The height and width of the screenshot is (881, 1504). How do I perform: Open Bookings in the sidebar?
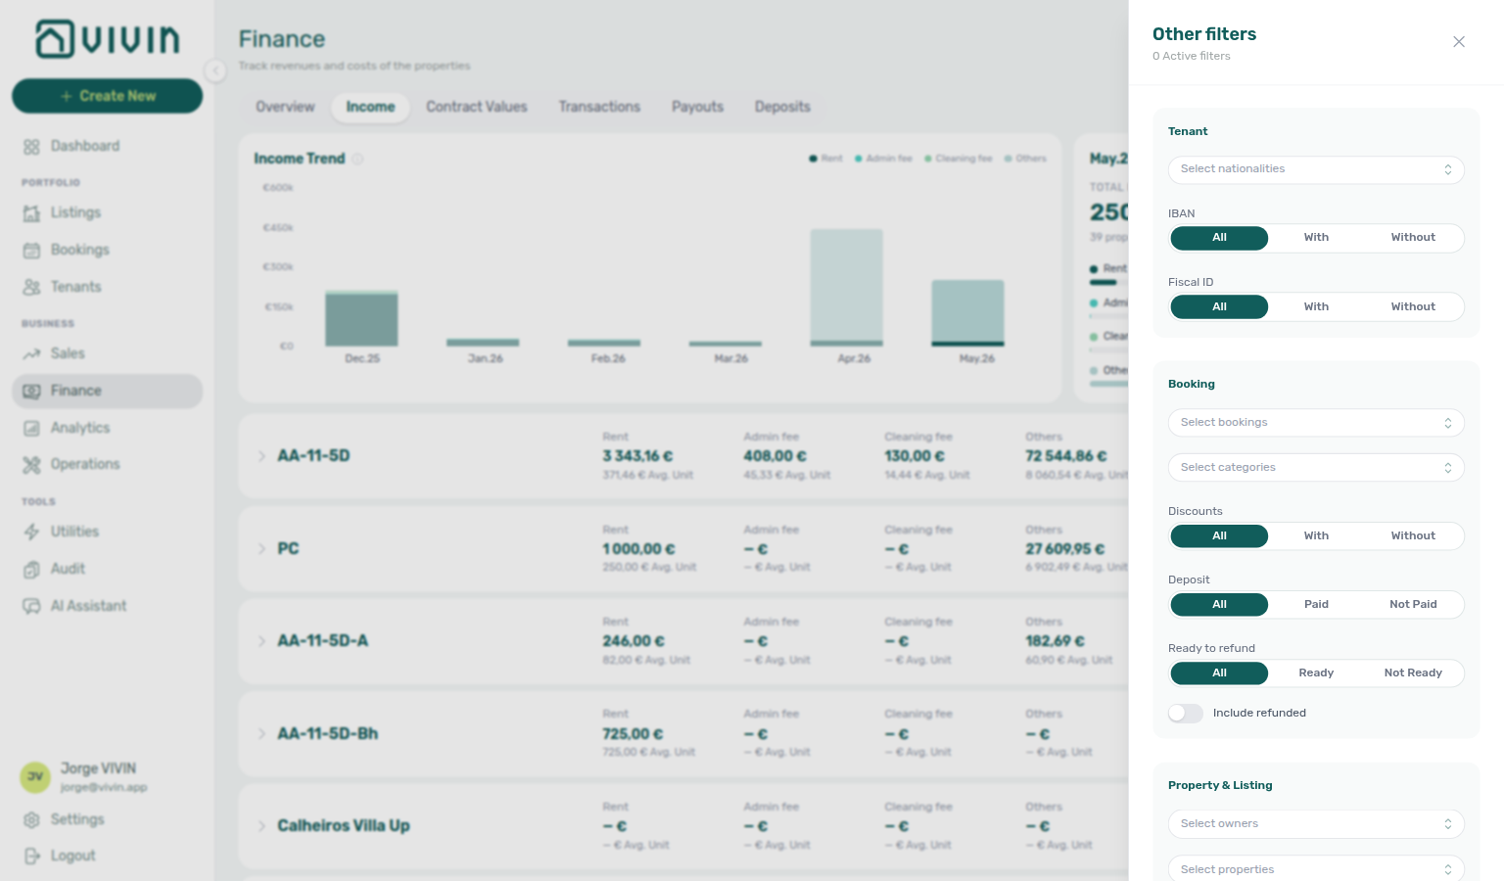[x=108, y=250]
